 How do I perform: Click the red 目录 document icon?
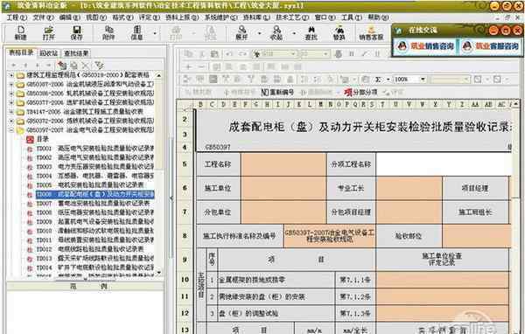[x=30, y=139]
